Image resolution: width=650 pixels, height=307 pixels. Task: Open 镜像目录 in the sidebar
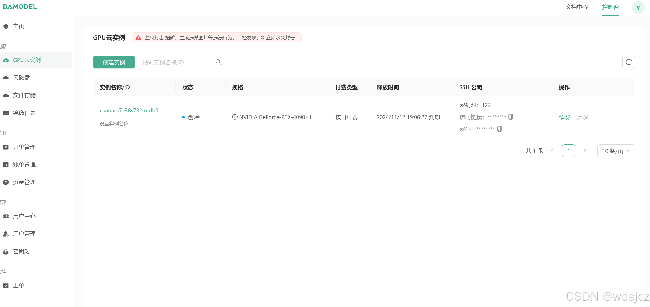tap(24, 113)
